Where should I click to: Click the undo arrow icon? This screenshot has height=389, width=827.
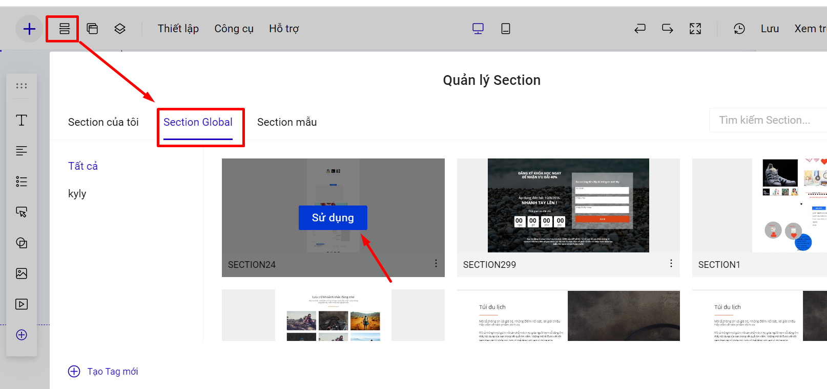coord(639,29)
